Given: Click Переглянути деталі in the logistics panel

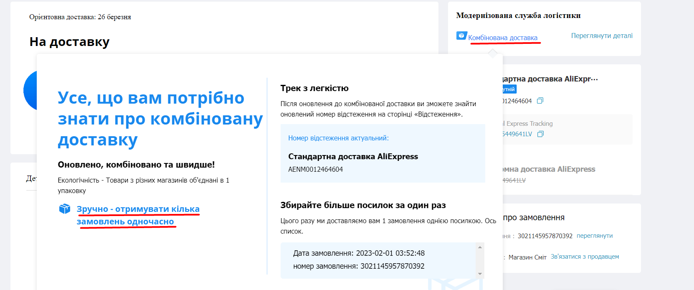Looking at the screenshot, I should [x=601, y=36].
